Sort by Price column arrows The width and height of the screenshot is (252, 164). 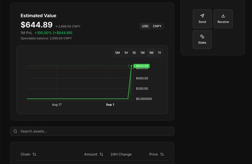162,154
